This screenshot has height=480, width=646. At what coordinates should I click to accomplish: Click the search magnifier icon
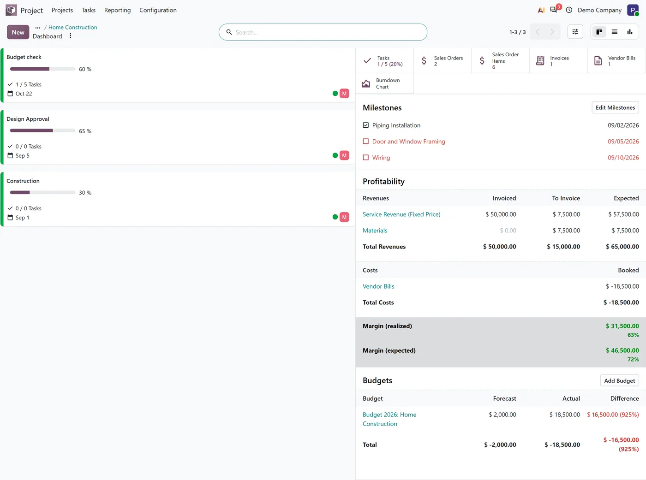(229, 32)
